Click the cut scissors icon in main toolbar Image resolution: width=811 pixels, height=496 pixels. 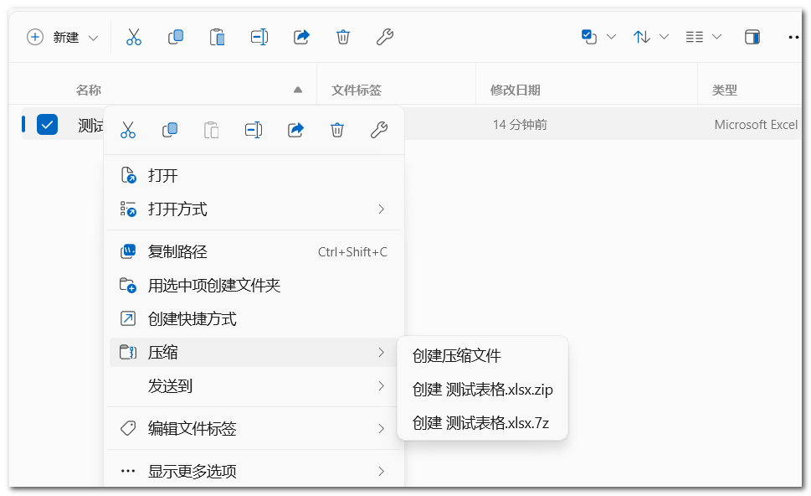click(134, 37)
